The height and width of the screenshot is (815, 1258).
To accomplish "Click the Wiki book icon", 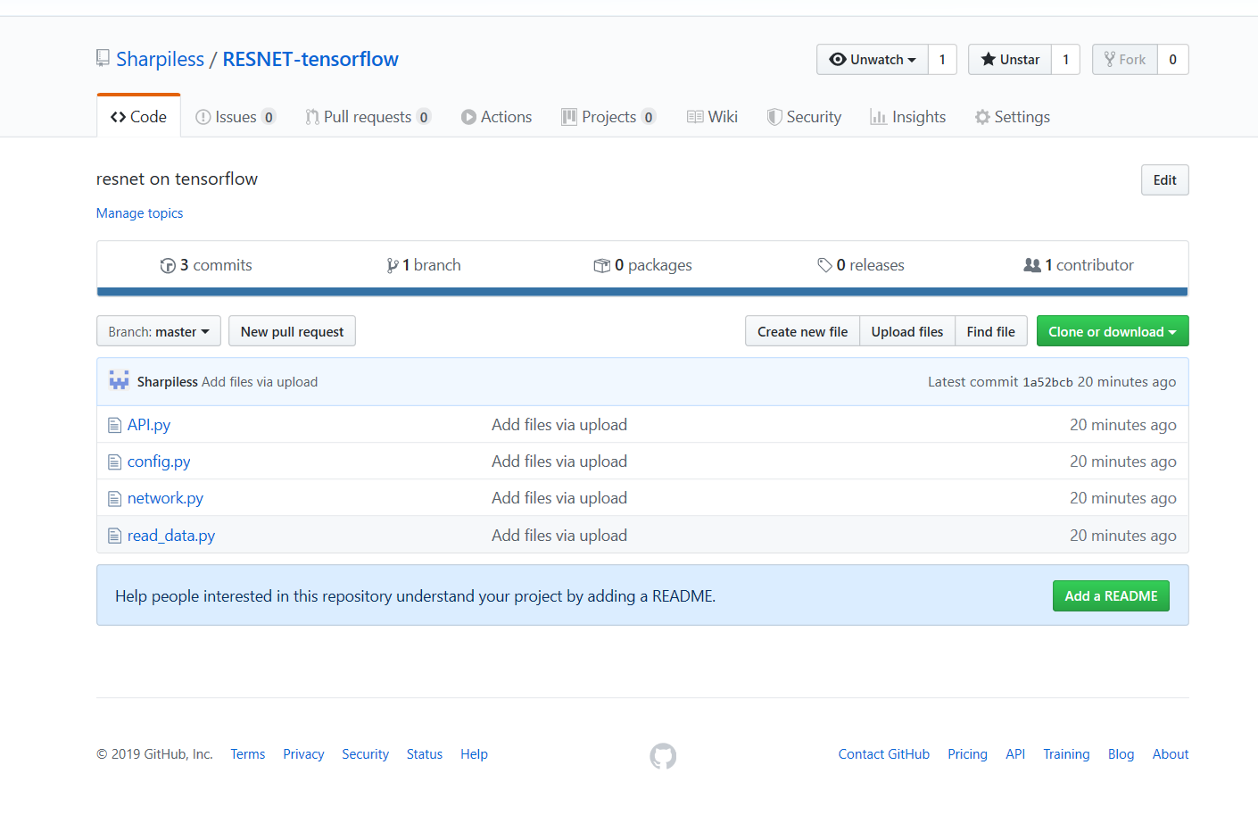I will pos(695,117).
